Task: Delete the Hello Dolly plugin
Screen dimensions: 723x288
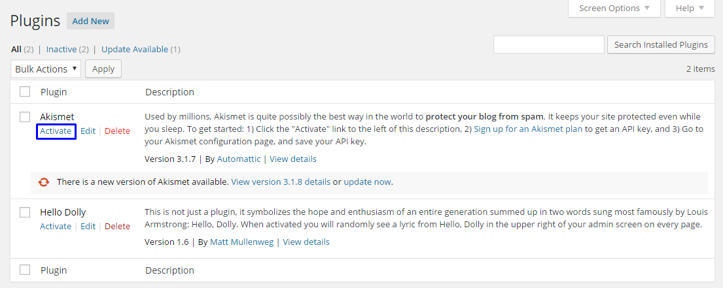Action: click(117, 226)
